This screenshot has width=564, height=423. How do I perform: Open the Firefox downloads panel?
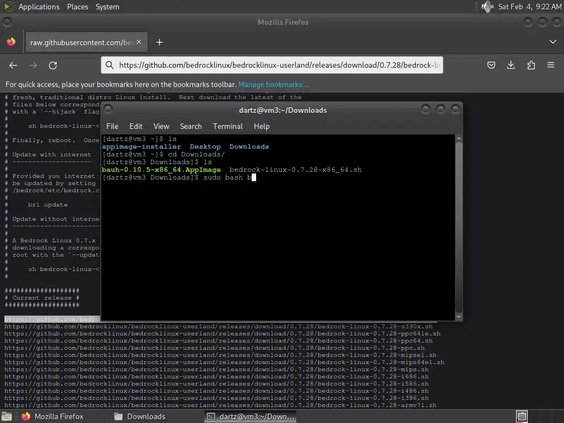[511, 65]
